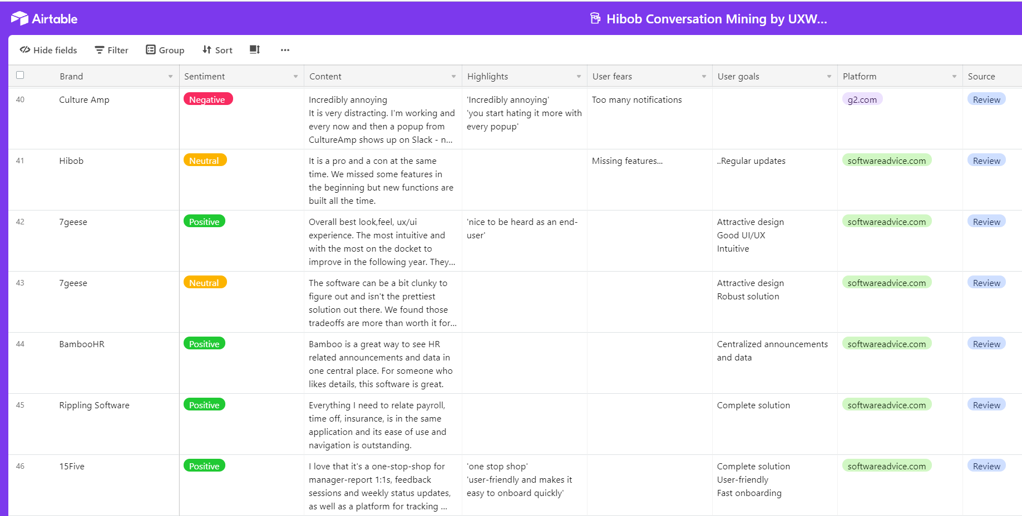1022x516 pixels.
Task: Click the Review tag in Rippling Software row
Action: click(986, 405)
